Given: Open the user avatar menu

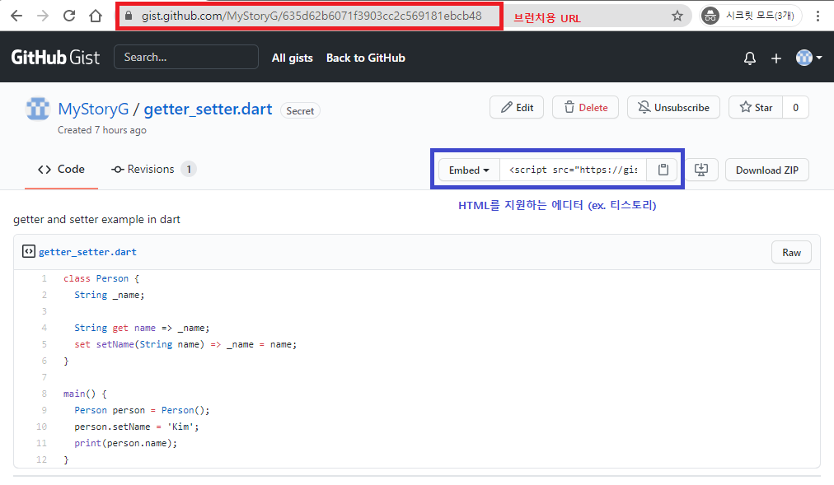Looking at the screenshot, I should (x=803, y=58).
